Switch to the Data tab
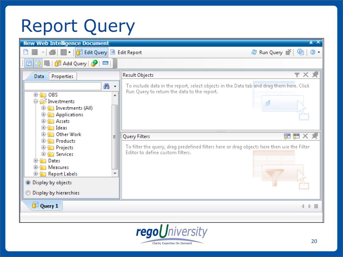This screenshot has height=257, width=343. 39,76
